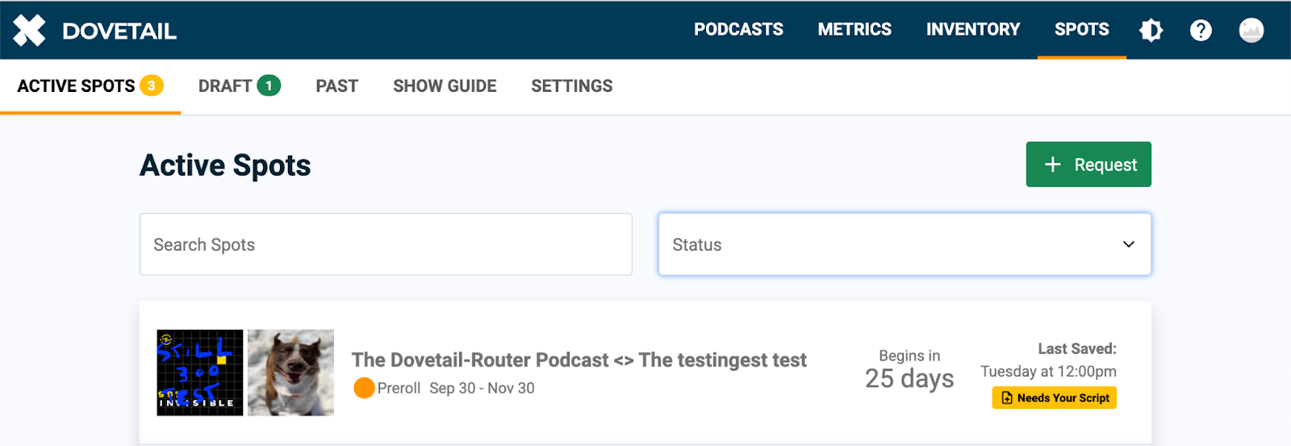This screenshot has height=446, width=1291.
Task: Click the Dovetail X logo icon
Action: pyautogui.click(x=30, y=31)
